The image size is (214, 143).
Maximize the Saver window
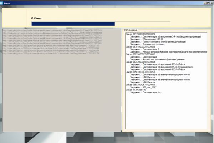[x=208, y=3]
